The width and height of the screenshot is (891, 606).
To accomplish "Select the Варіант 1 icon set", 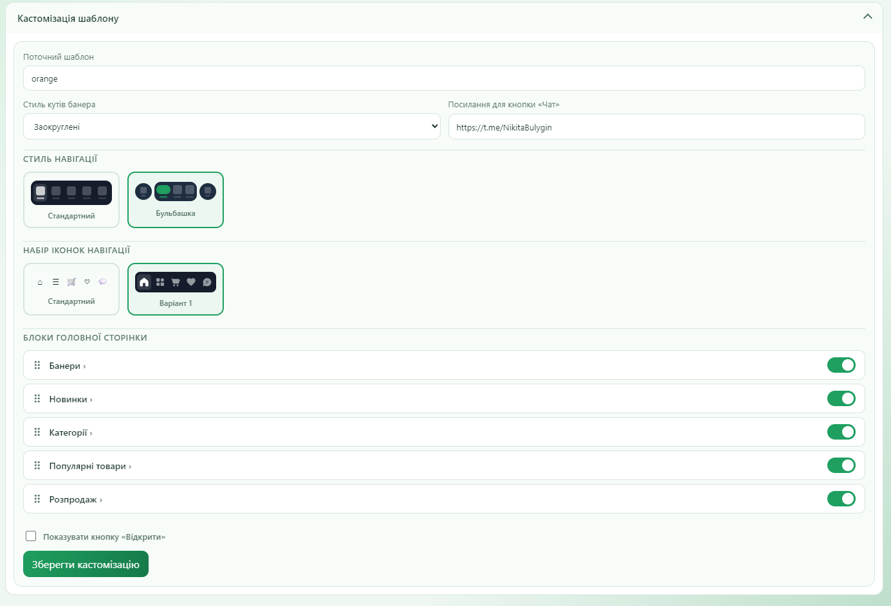I will click(x=176, y=289).
